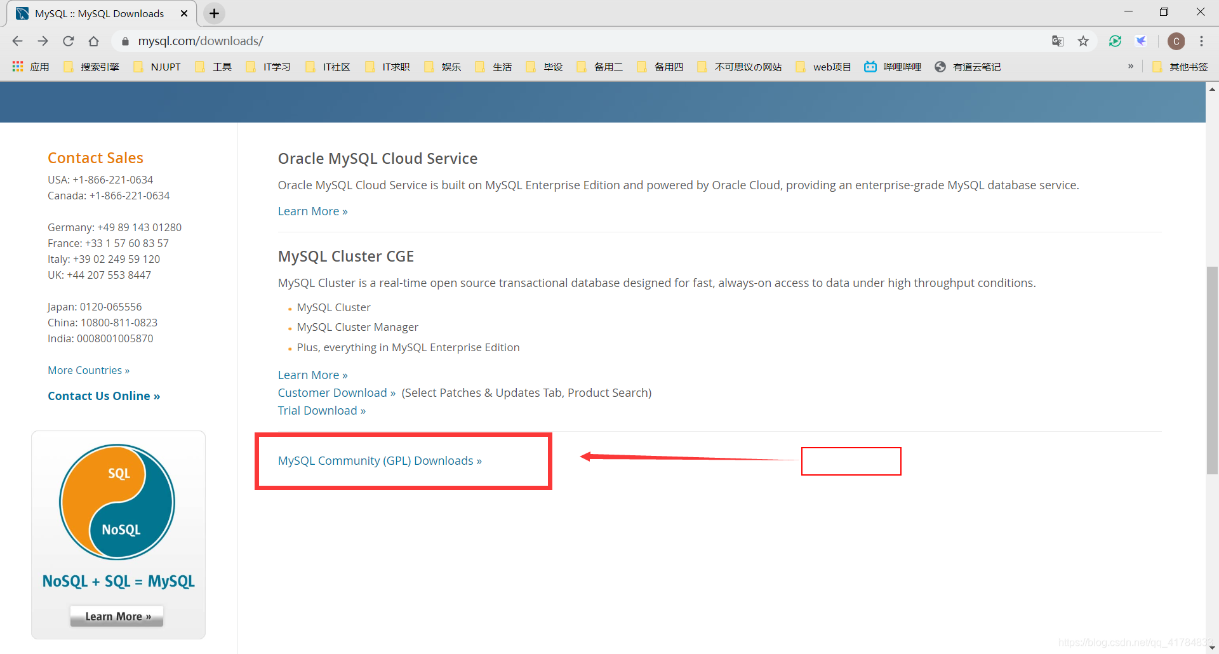Screen dimensions: 1219x654
Task: Open the Customer Download link
Action: (x=337, y=393)
